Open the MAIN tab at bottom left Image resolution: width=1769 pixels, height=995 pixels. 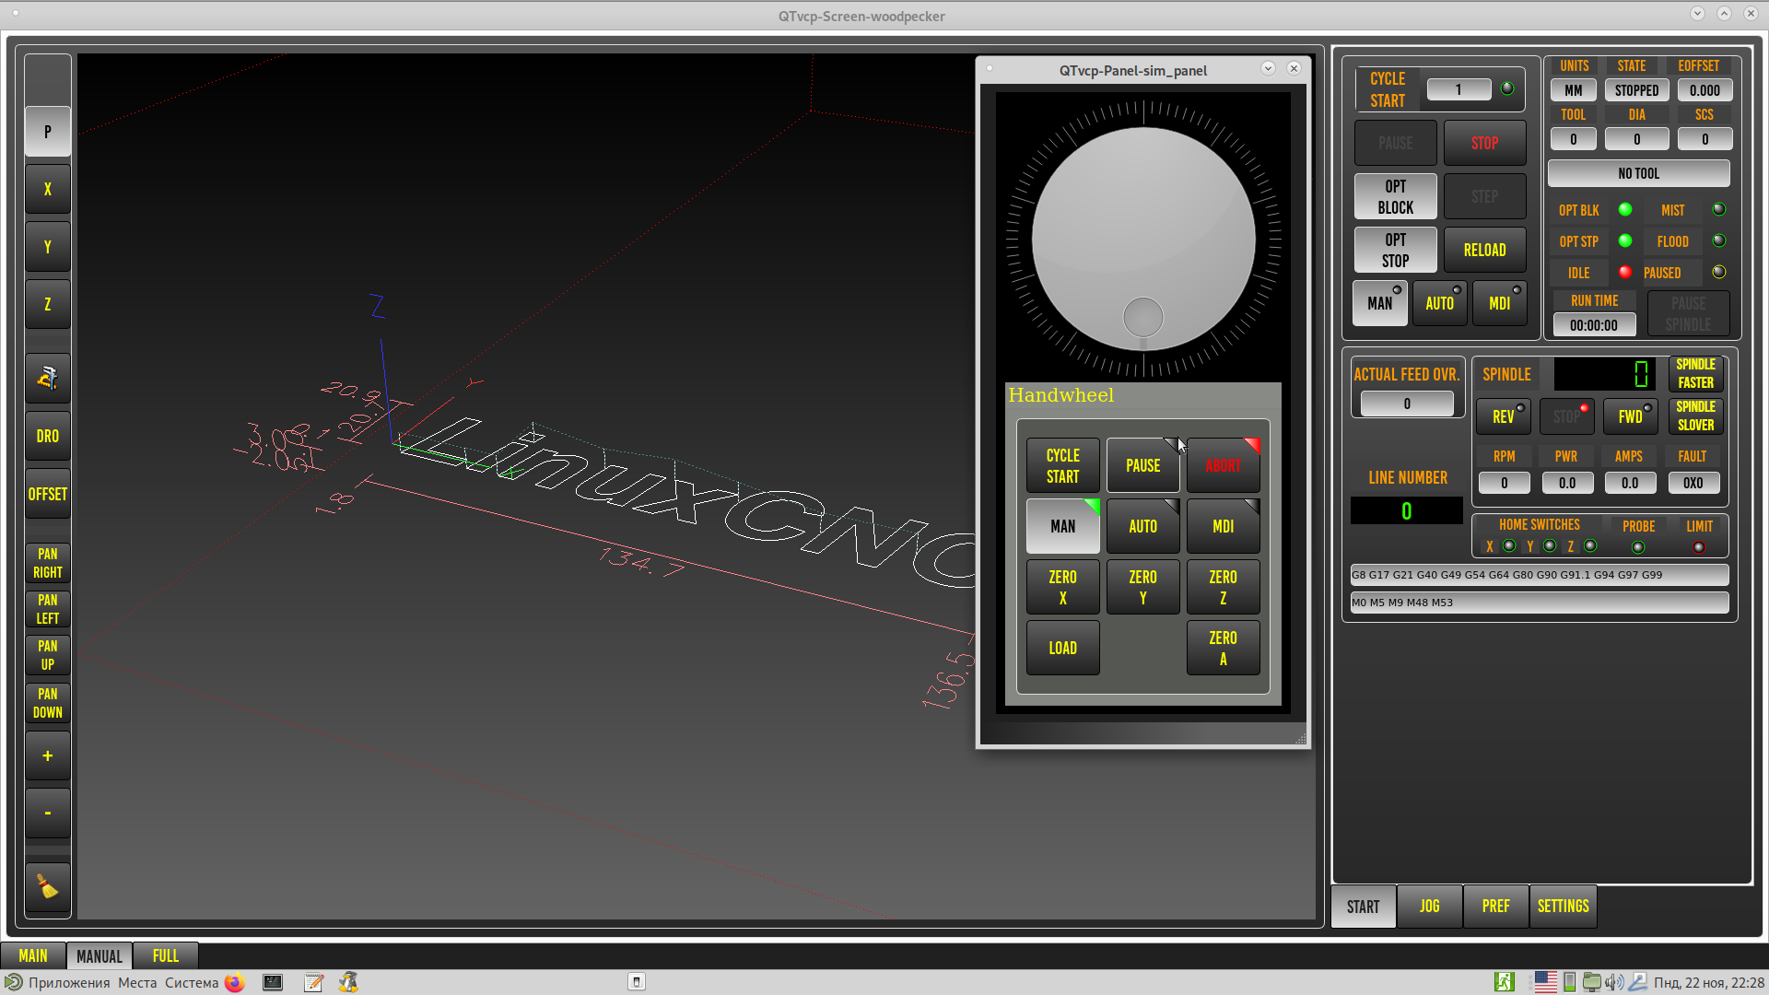point(33,955)
